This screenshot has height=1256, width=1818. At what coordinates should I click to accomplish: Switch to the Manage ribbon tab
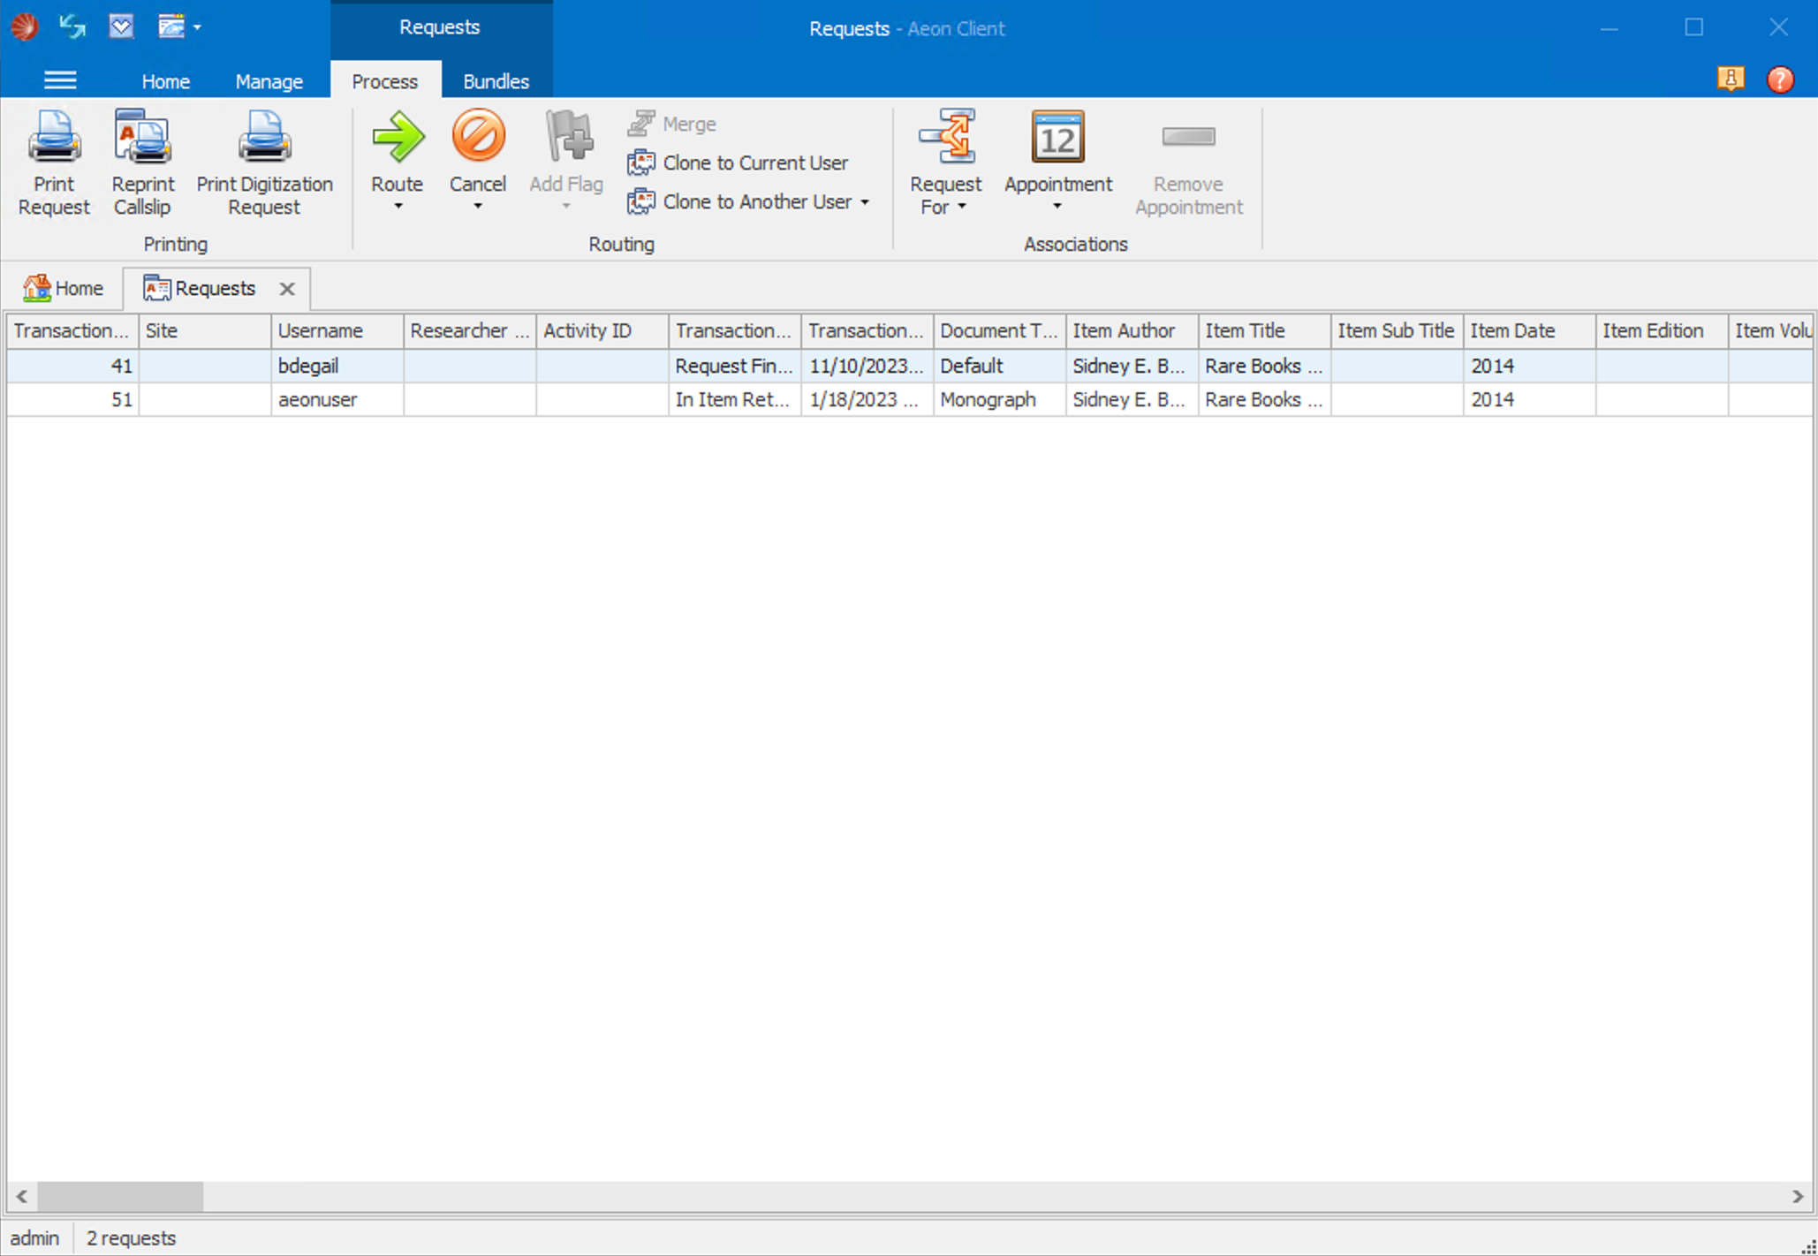click(x=269, y=81)
